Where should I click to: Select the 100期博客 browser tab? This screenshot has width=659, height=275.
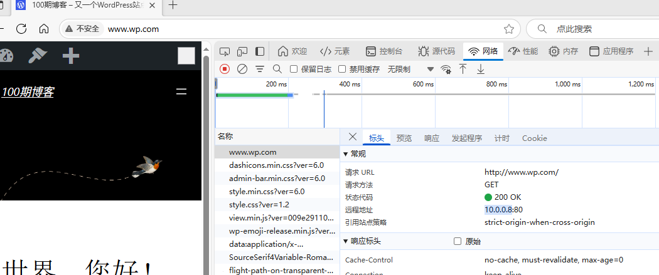click(x=85, y=6)
